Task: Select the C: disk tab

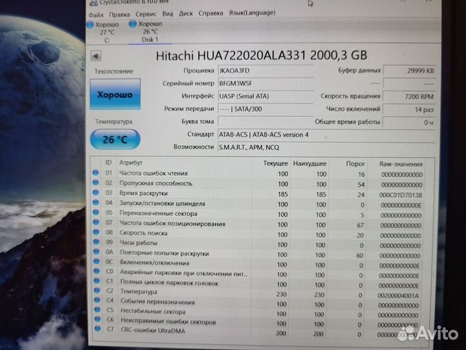Action: (x=104, y=32)
